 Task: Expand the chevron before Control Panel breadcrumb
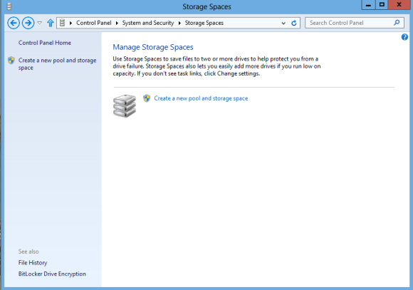click(x=70, y=23)
